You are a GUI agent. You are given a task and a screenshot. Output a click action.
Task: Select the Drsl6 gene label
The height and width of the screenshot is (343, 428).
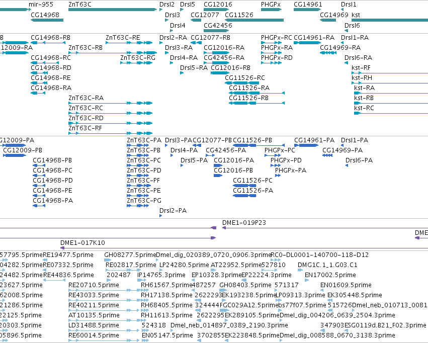[352, 25]
